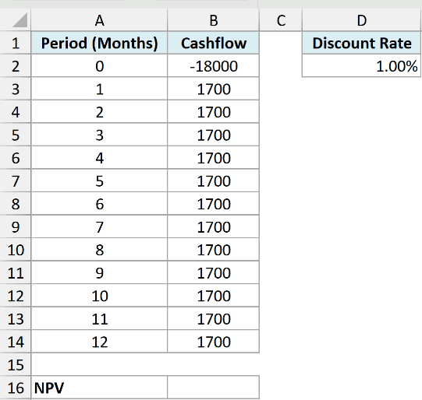Select row 8 header

pyautogui.click(x=16, y=204)
